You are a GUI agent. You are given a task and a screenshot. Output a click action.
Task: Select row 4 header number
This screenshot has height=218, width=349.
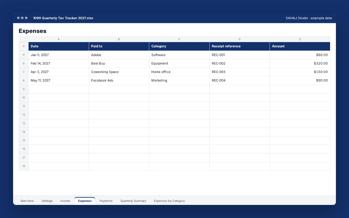24,46
